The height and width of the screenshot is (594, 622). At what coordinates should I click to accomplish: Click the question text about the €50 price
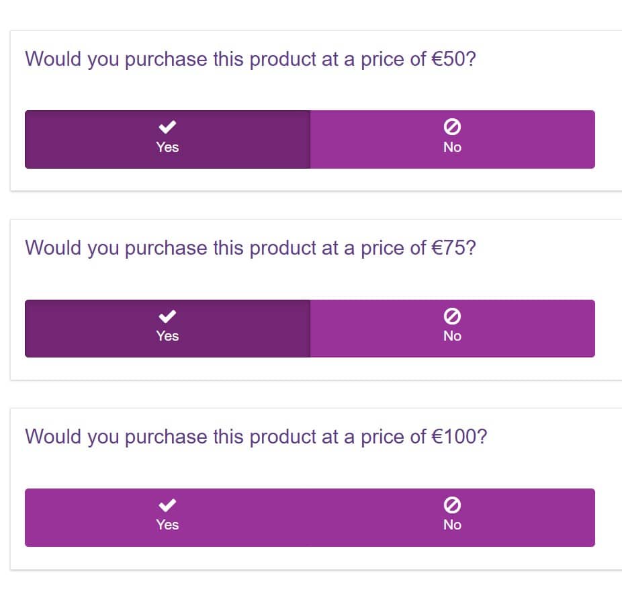point(251,59)
